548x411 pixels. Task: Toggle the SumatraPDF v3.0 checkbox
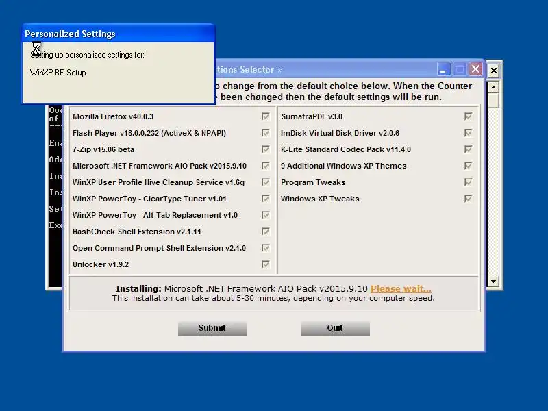click(468, 116)
